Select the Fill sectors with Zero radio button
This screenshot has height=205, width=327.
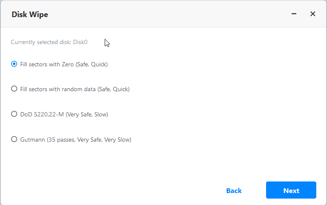point(14,64)
